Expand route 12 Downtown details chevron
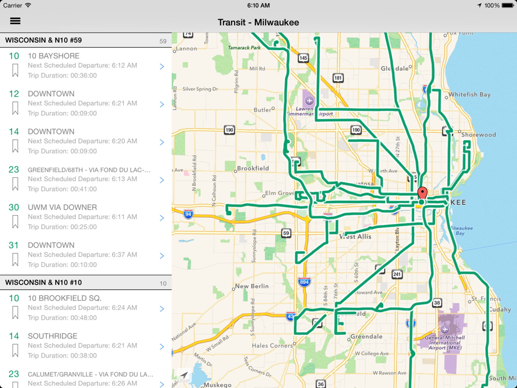517x388 pixels. pos(162,105)
